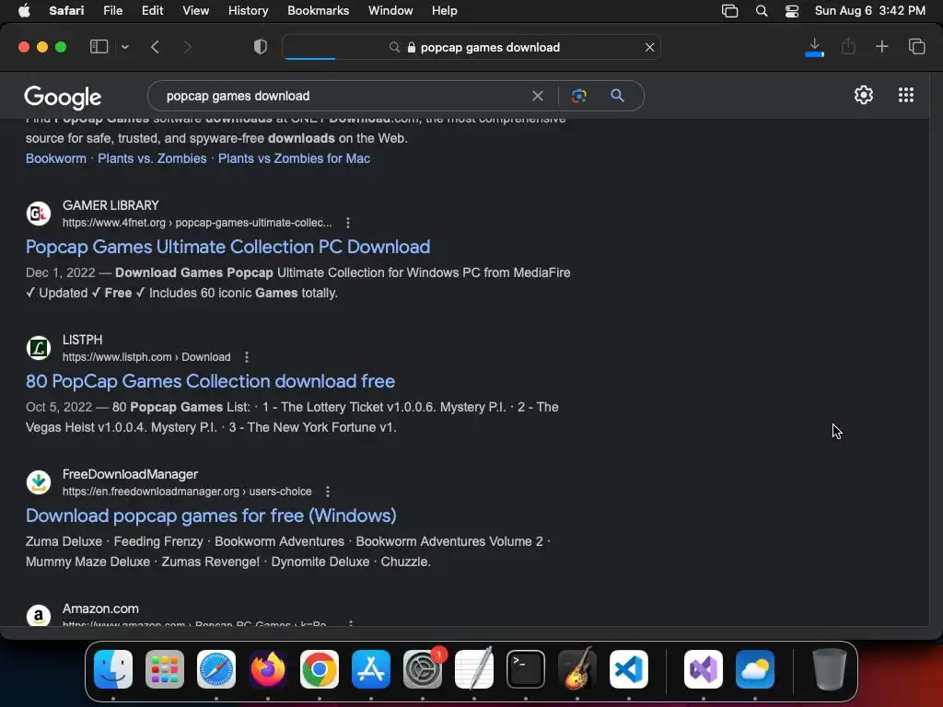Open more options for listph.com result
Screen dimensions: 943x707
coord(247,357)
